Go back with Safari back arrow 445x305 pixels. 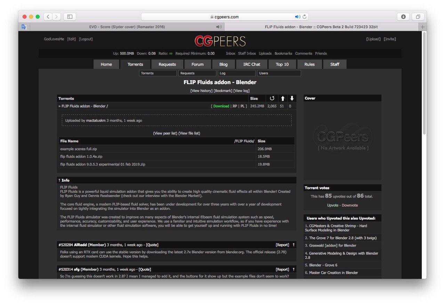pyautogui.click(x=48, y=17)
